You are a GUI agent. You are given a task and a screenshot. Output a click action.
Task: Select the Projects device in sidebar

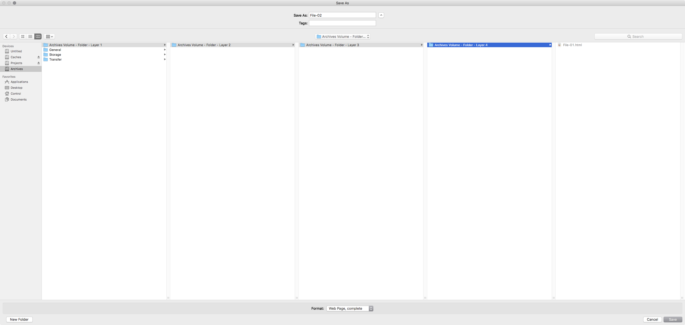(x=21, y=63)
